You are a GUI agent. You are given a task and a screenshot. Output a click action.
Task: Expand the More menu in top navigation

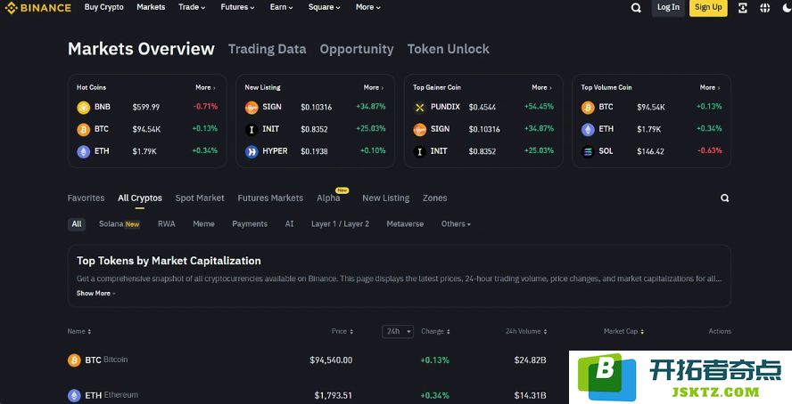pyautogui.click(x=368, y=7)
